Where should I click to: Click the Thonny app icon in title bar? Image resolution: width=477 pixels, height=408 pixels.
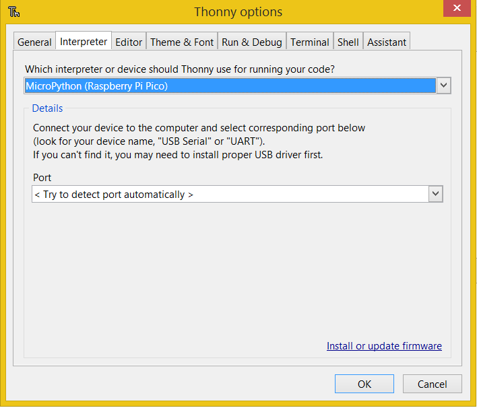14,12
